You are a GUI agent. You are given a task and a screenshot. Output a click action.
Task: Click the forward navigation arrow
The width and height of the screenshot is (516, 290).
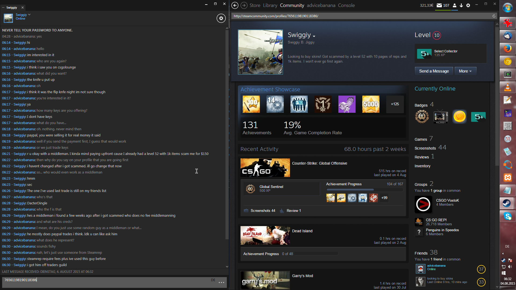point(244,5)
